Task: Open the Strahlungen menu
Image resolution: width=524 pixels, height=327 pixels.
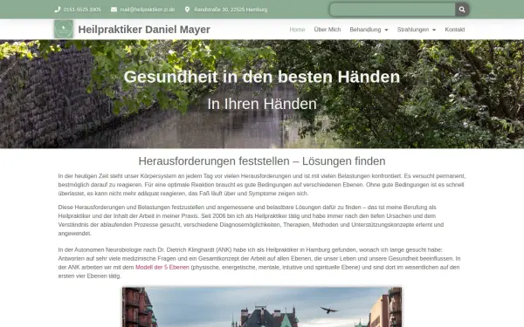Action: [413, 30]
